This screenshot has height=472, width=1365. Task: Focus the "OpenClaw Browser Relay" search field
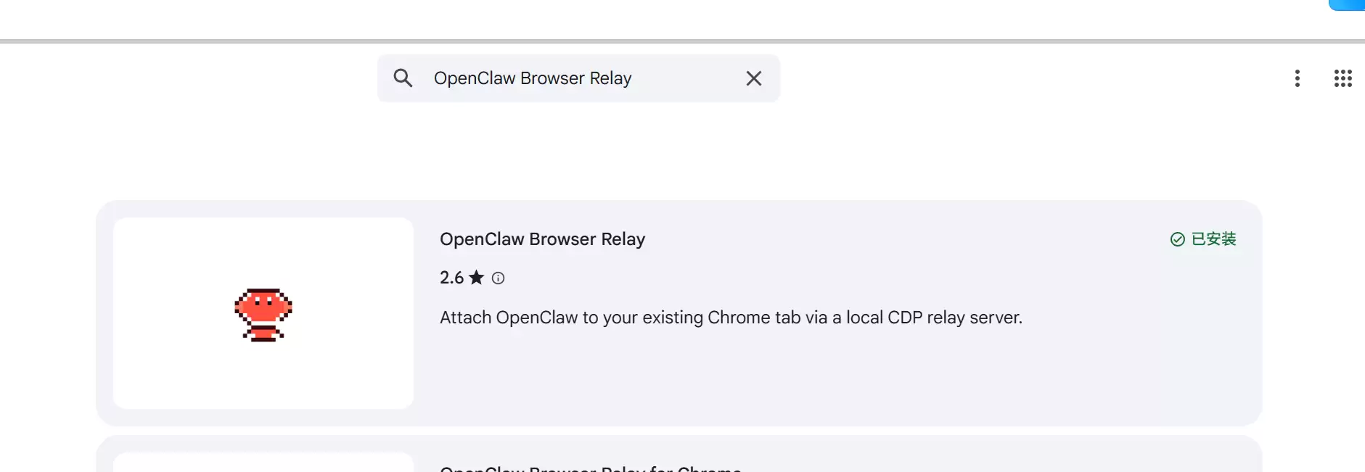[x=533, y=78]
